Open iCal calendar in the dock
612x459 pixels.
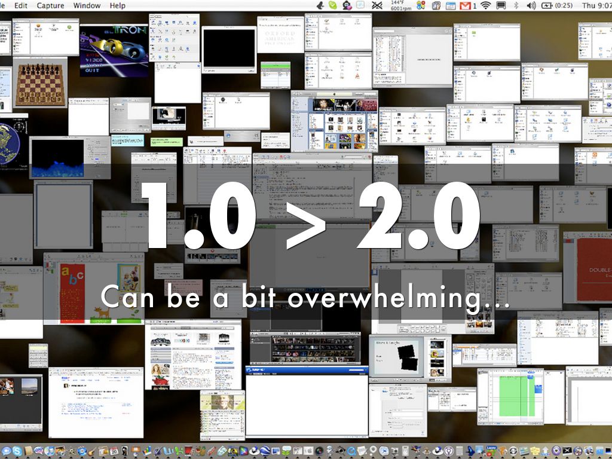114,451
